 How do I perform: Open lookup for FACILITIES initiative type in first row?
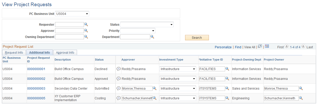227,69
